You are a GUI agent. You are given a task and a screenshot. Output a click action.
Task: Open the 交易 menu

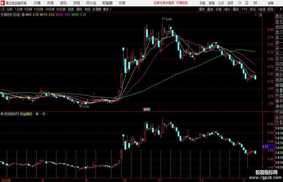tap(122, 3)
